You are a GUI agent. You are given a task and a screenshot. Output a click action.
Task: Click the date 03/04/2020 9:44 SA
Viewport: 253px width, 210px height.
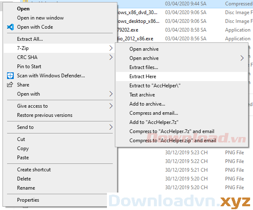pos(186,4)
